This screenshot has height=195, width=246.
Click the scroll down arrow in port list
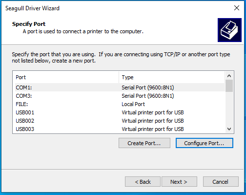[x=229, y=129]
